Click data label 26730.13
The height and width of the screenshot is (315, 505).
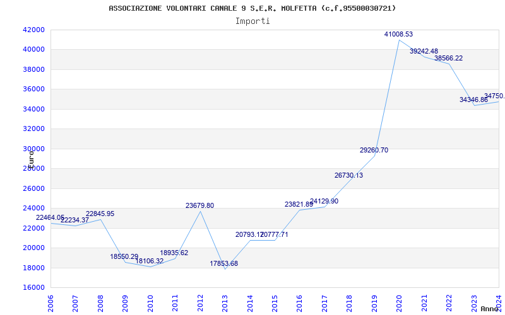coord(349,175)
